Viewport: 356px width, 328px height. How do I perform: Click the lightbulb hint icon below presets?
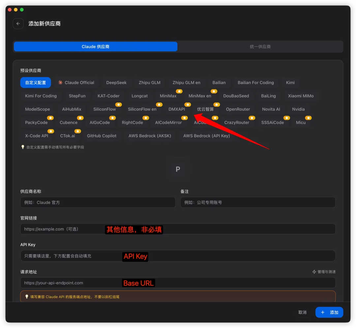coord(23,147)
